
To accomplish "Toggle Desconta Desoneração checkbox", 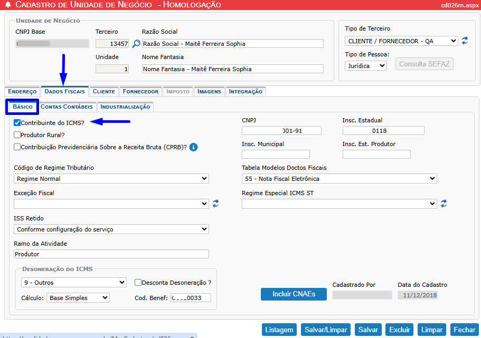I will click(x=138, y=282).
